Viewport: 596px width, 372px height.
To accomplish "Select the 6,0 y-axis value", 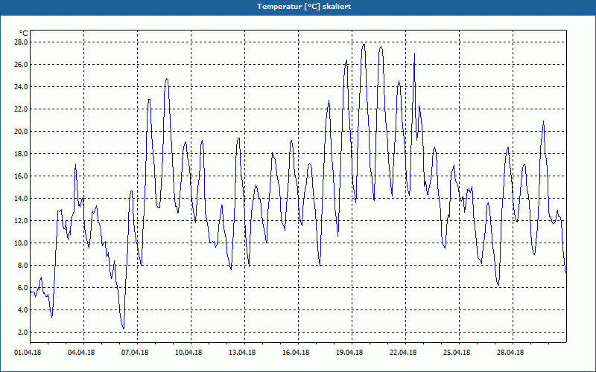I will [x=22, y=288].
